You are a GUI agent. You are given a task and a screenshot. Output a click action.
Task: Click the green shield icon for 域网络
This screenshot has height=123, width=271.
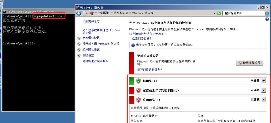[x=139, y=81]
